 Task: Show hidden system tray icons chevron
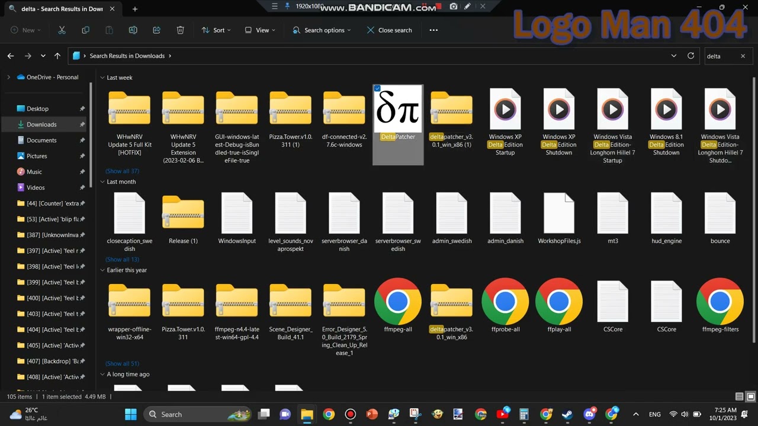[x=636, y=414]
